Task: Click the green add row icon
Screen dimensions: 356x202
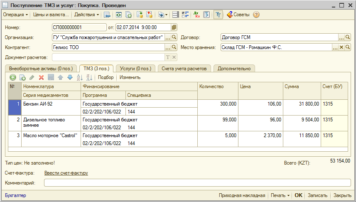Action: pyautogui.click(x=13, y=77)
